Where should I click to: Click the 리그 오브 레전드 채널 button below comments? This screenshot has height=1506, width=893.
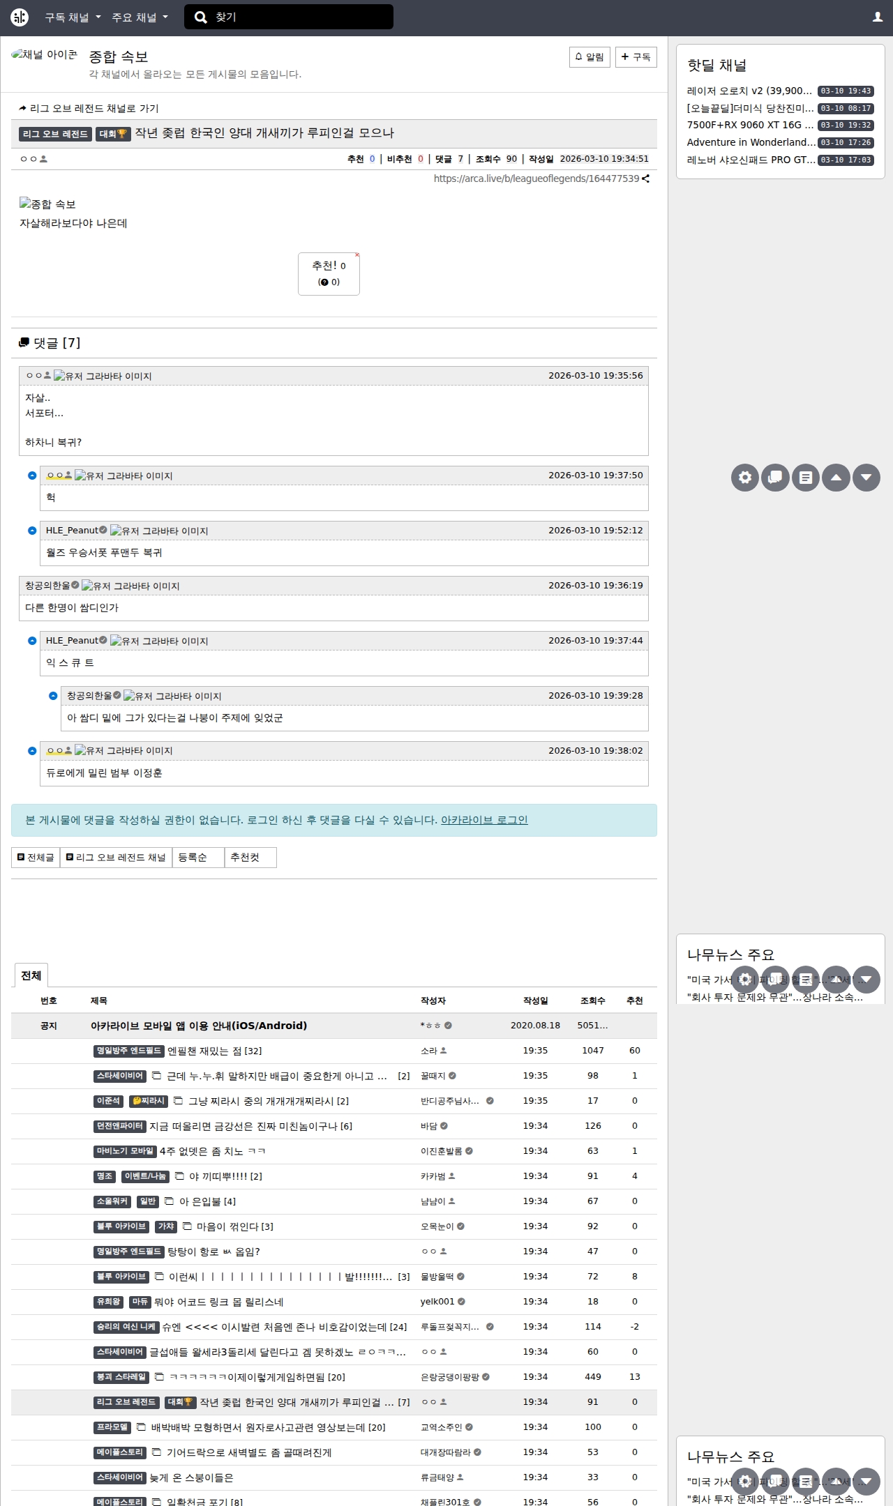pos(116,858)
